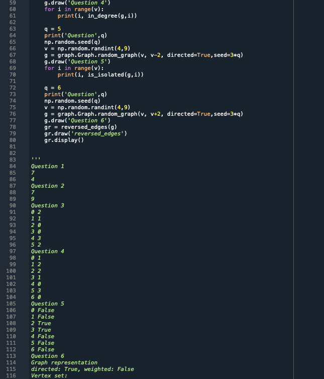Click line number 105 in the gutter
Viewport: 324px width, 379px height.
coord(11,304)
